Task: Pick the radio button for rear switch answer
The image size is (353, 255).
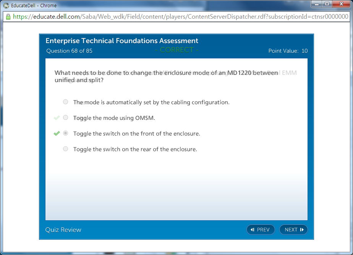Action: tap(66, 149)
